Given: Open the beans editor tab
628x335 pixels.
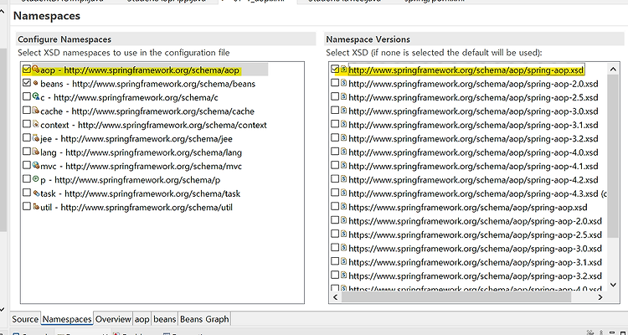Looking at the screenshot, I should 165,319.
